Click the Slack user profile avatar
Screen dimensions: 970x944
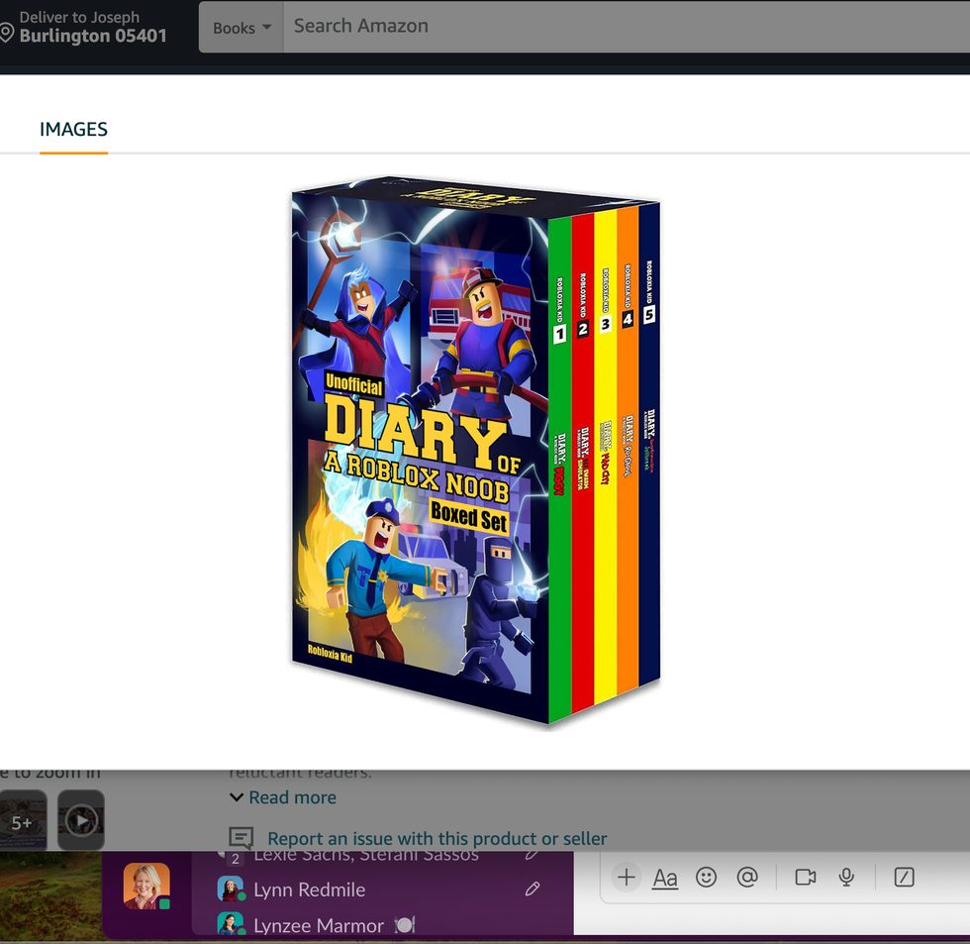(x=146, y=886)
